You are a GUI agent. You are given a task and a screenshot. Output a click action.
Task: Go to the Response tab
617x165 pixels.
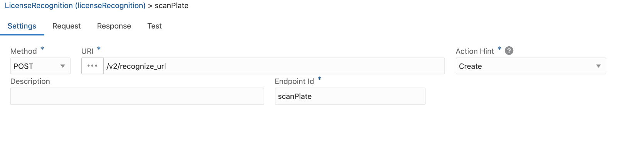114,26
